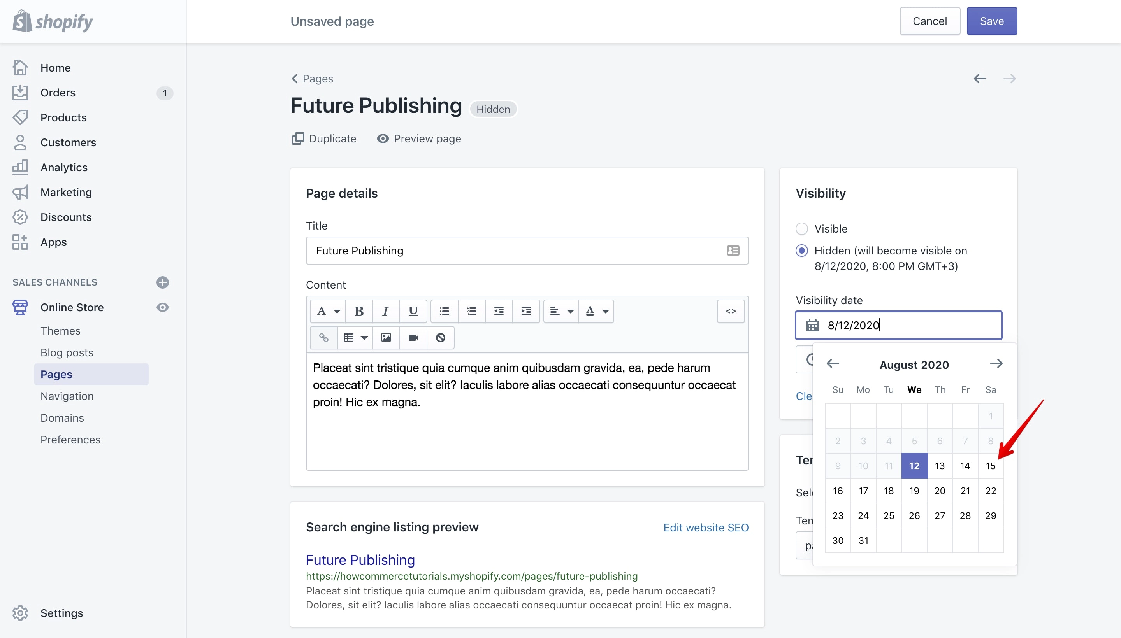Screen dimensions: 1121x638
Task: Insert a link
Action: [x=323, y=337]
